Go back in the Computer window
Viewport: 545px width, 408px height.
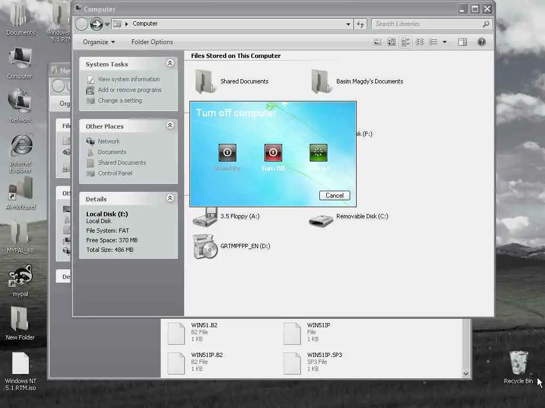click(x=81, y=24)
